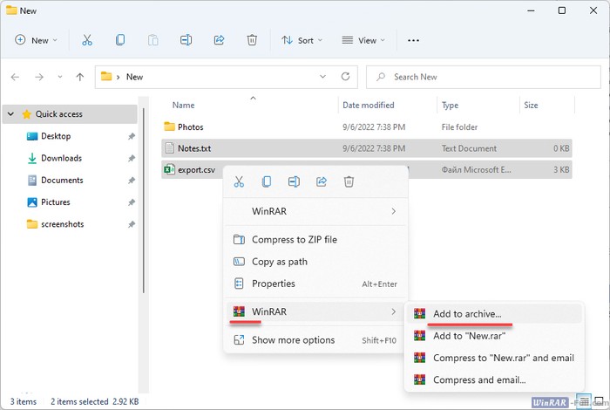The height and width of the screenshot is (410, 610).
Task: Click the Share icon in the context menu
Action: click(x=322, y=181)
